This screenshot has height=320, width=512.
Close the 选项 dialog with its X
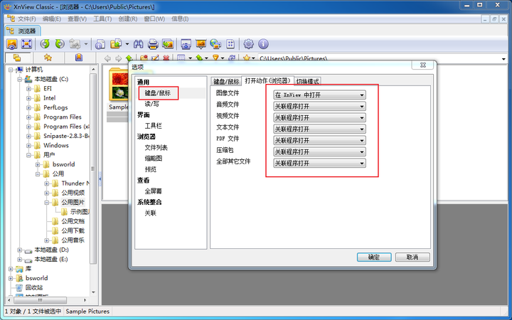(423, 65)
